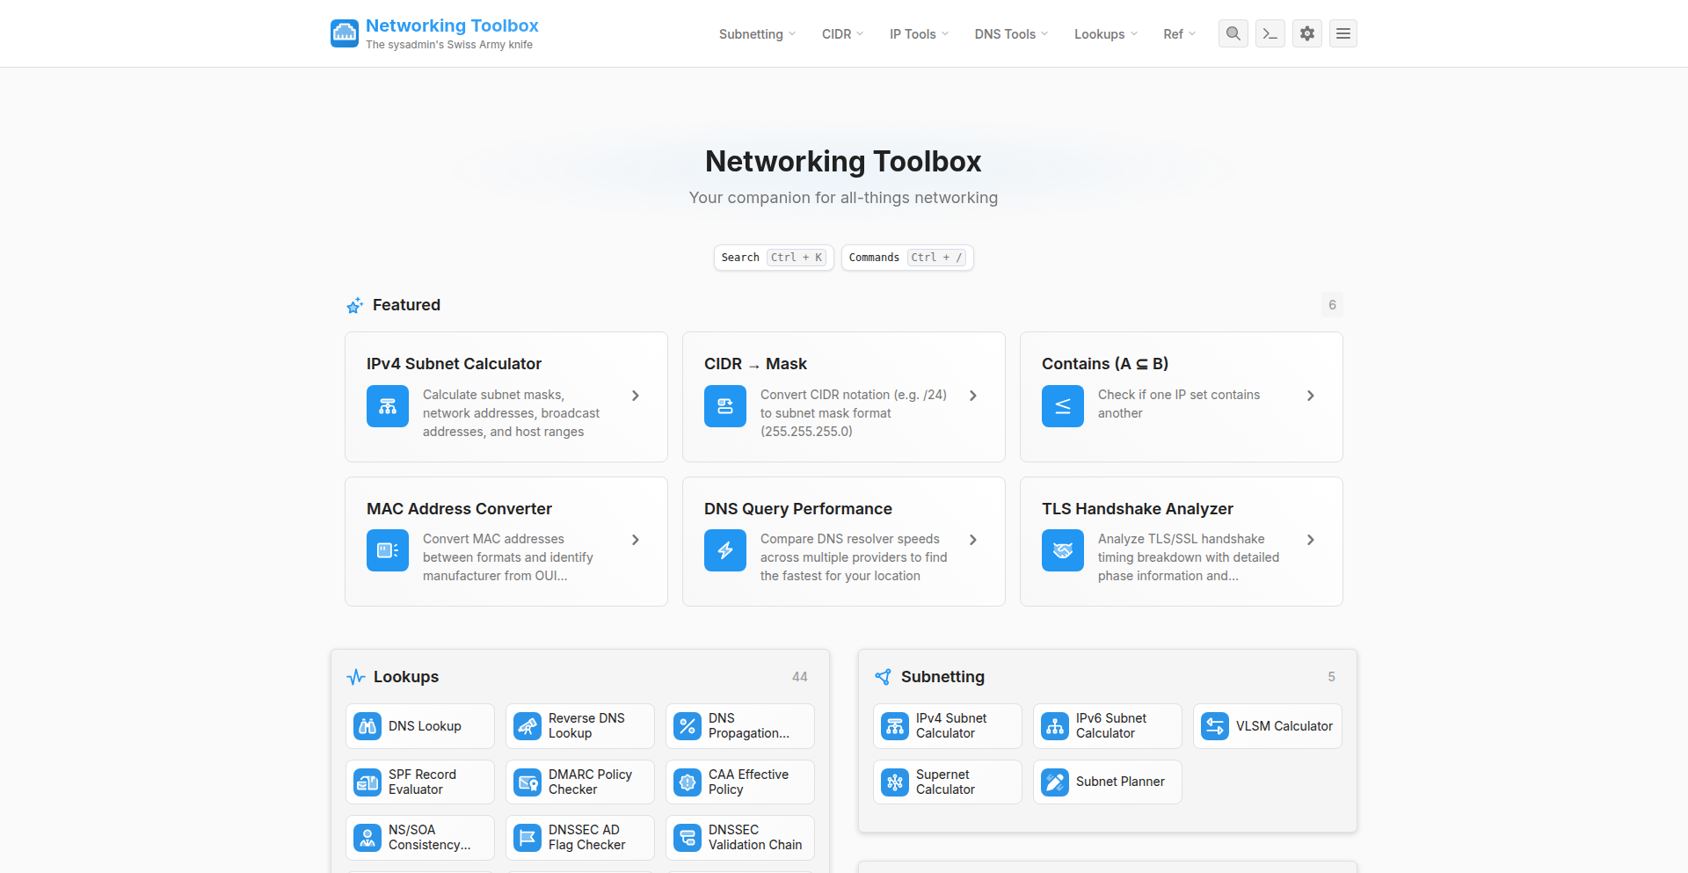1688x873 pixels.
Task: Click the chevron on CIDR Mask card
Action: click(973, 396)
